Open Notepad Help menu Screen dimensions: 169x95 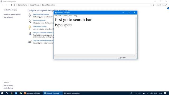(76, 16)
